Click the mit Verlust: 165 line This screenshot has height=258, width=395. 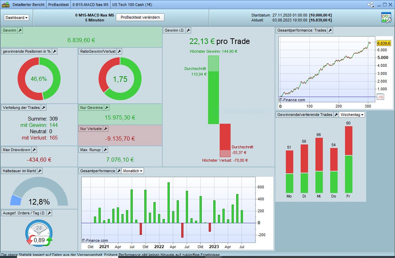pos(39,138)
